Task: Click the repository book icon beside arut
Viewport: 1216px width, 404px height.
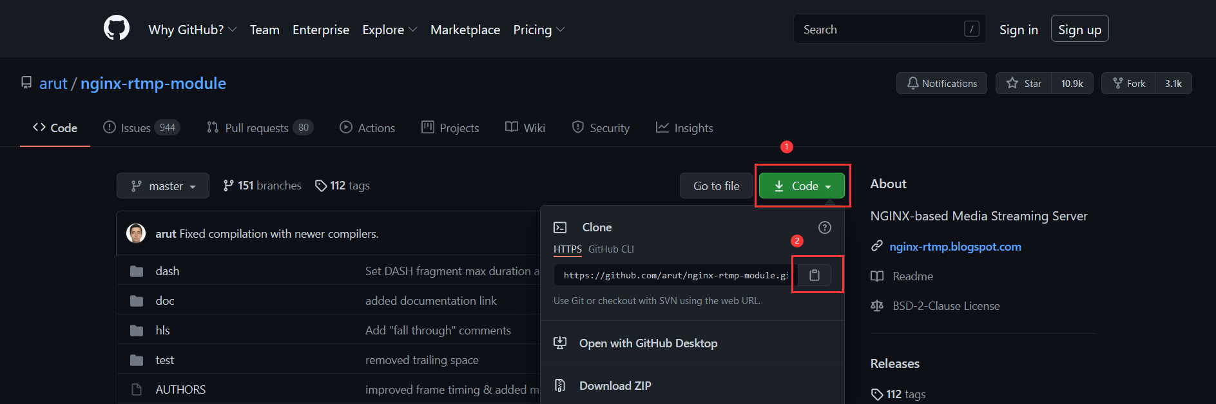Action: coord(26,83)
